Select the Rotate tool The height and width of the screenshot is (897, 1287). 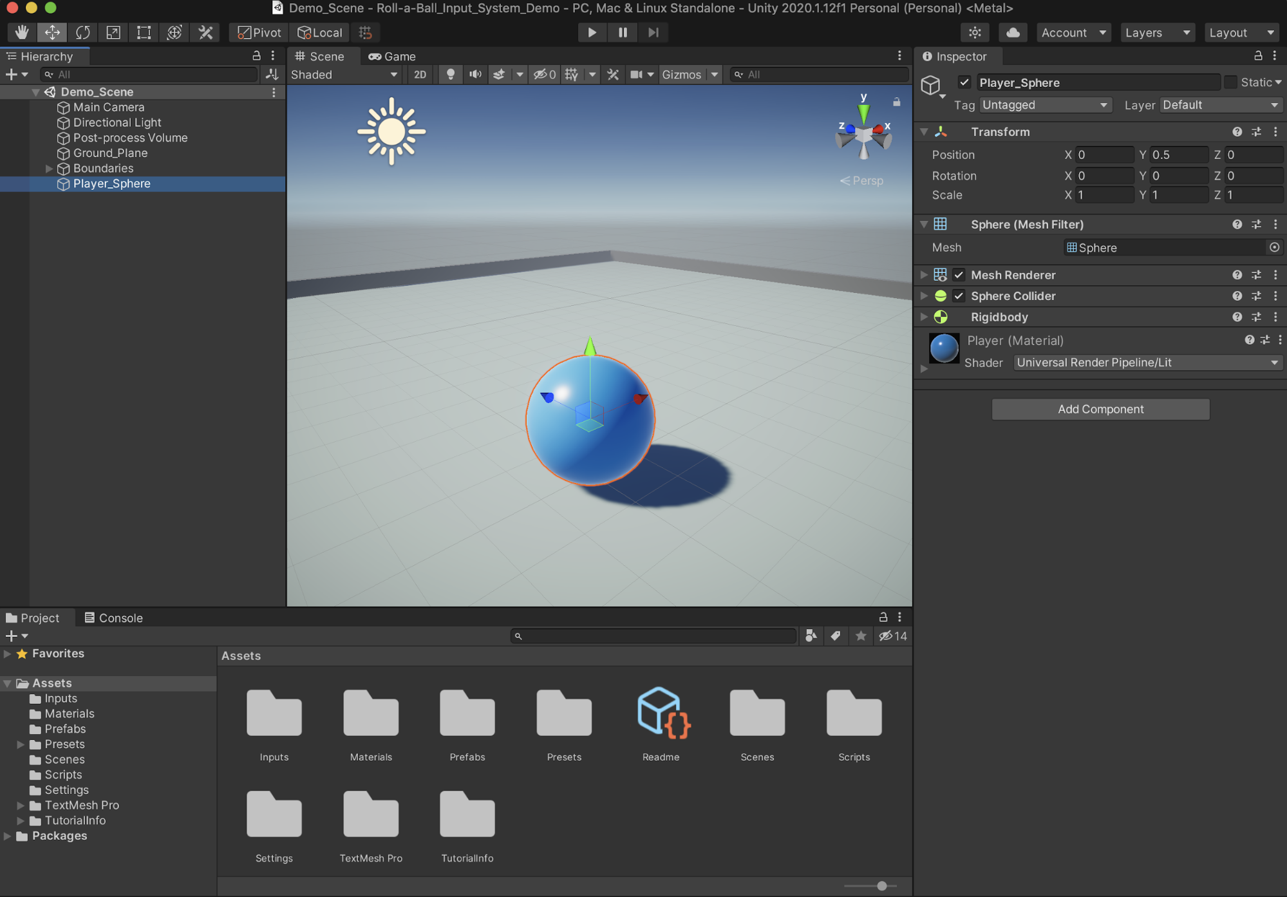click(x=83, y=32)
